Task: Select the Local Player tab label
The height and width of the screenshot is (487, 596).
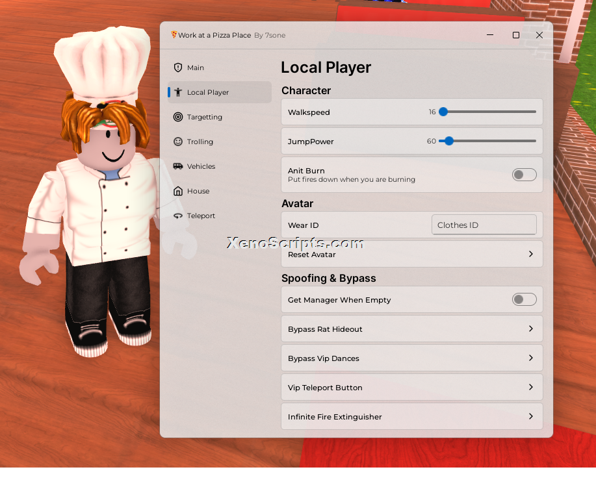Action: [x=208, y=92]
